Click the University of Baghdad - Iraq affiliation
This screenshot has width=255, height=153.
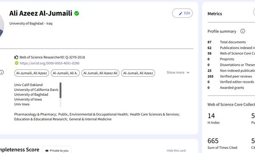click(x=31, y=23)
